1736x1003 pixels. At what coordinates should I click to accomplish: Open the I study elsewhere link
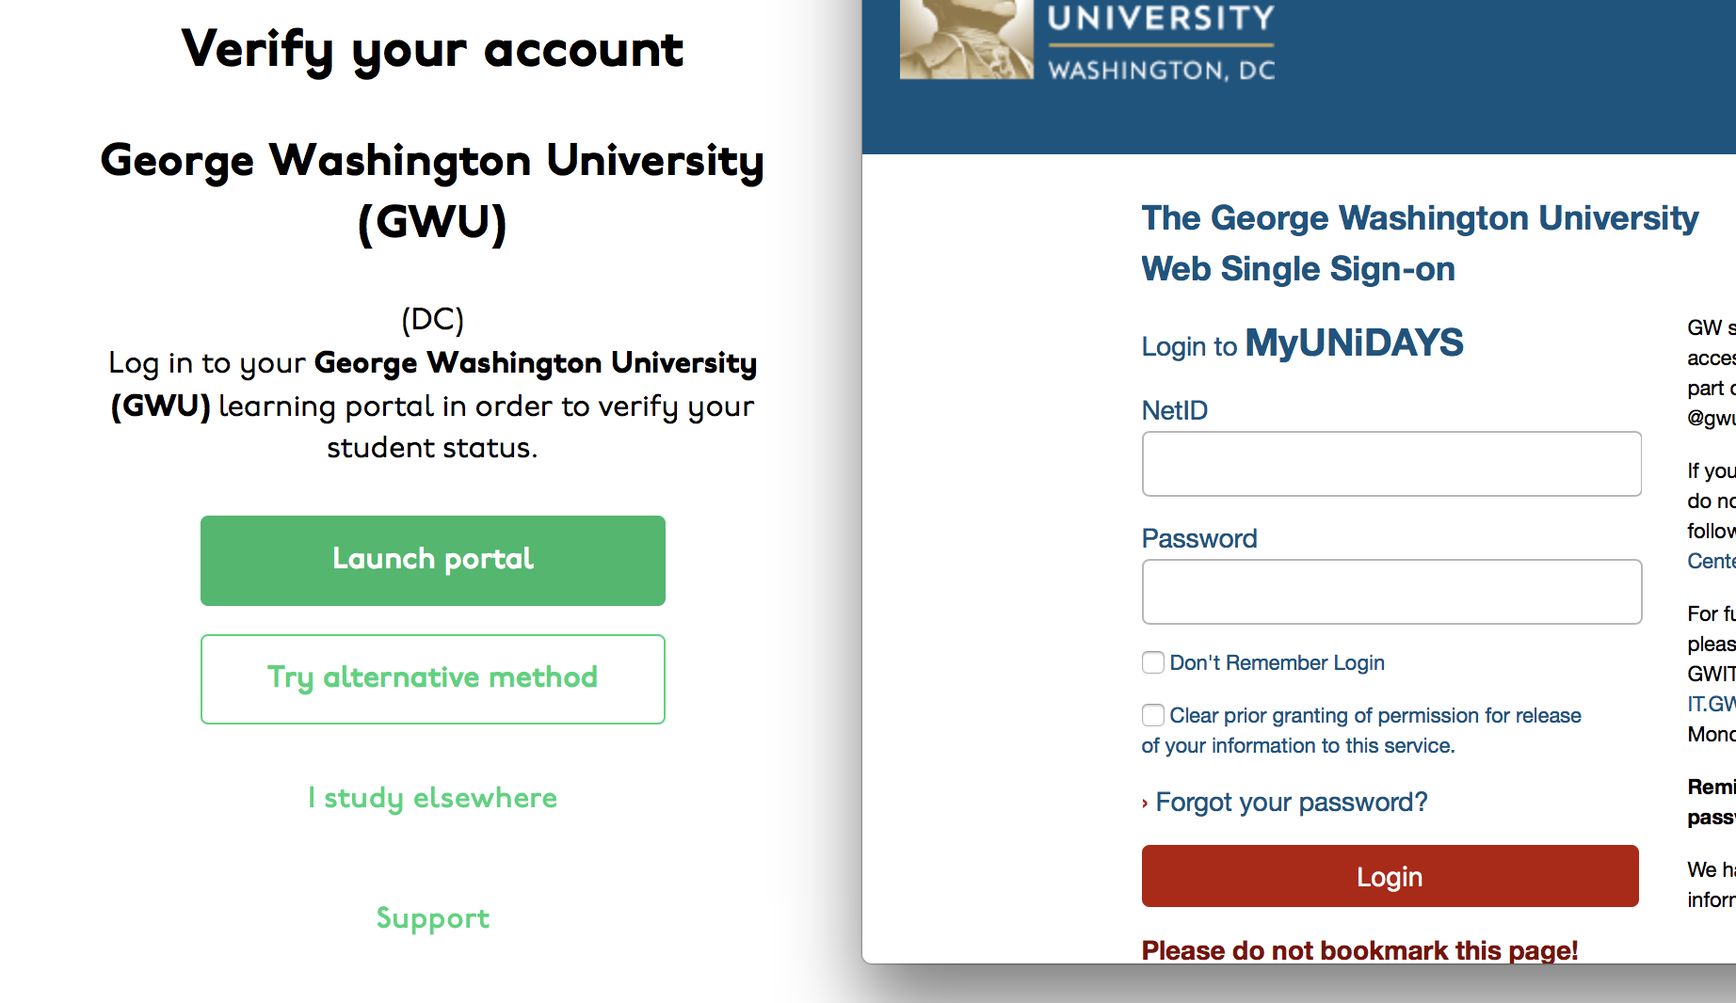433,798
